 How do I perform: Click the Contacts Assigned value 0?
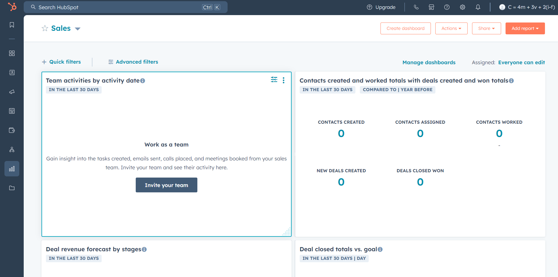[420, 133]
